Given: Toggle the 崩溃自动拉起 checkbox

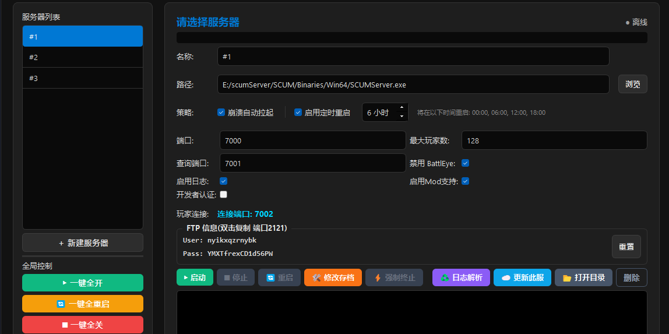Looking at the screenshot, I should coord(221,112).
